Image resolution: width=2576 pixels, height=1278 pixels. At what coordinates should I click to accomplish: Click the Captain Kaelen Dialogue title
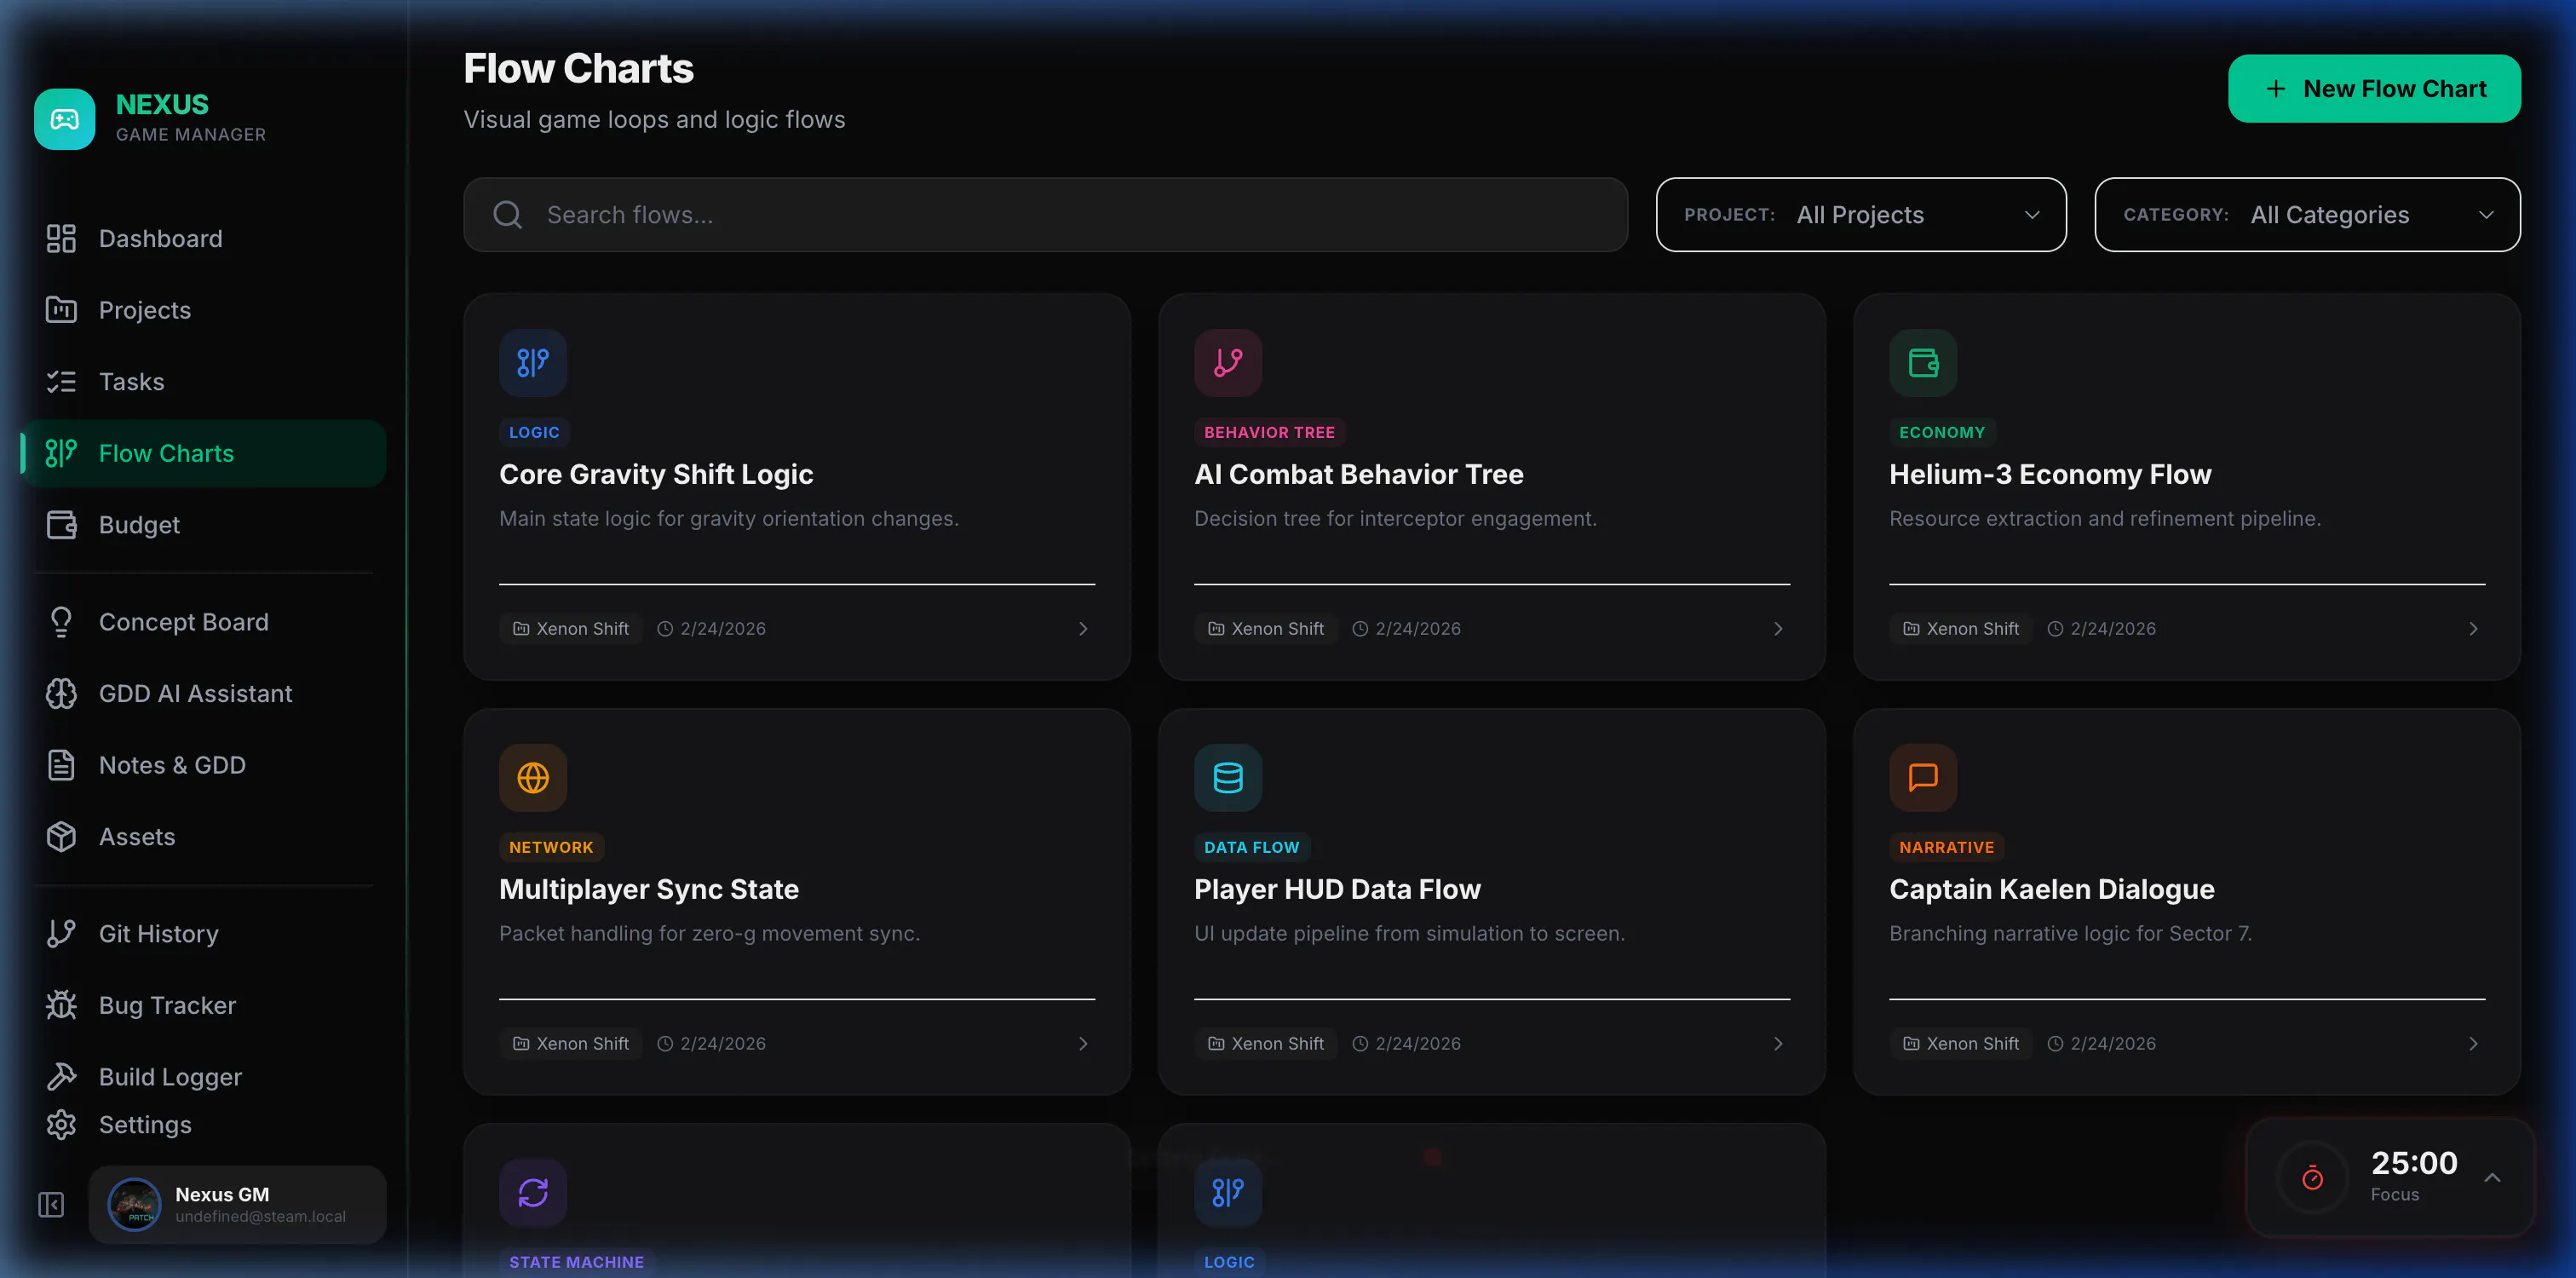2052,890
